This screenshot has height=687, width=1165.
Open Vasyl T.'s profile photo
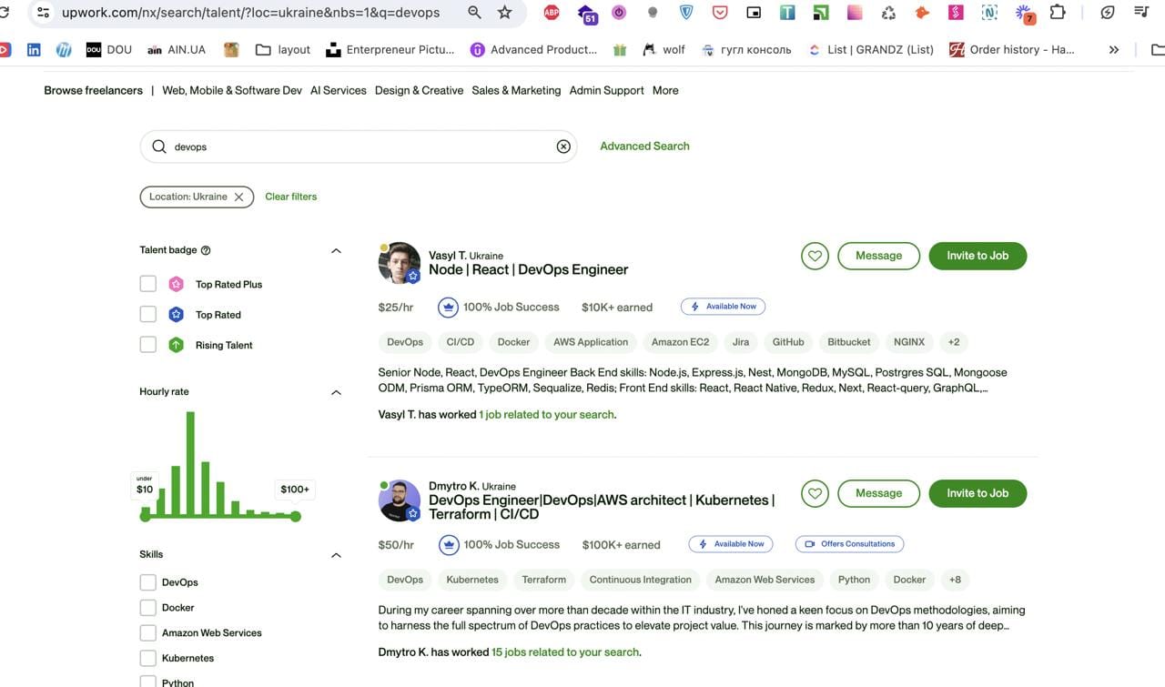pos(399,263)
